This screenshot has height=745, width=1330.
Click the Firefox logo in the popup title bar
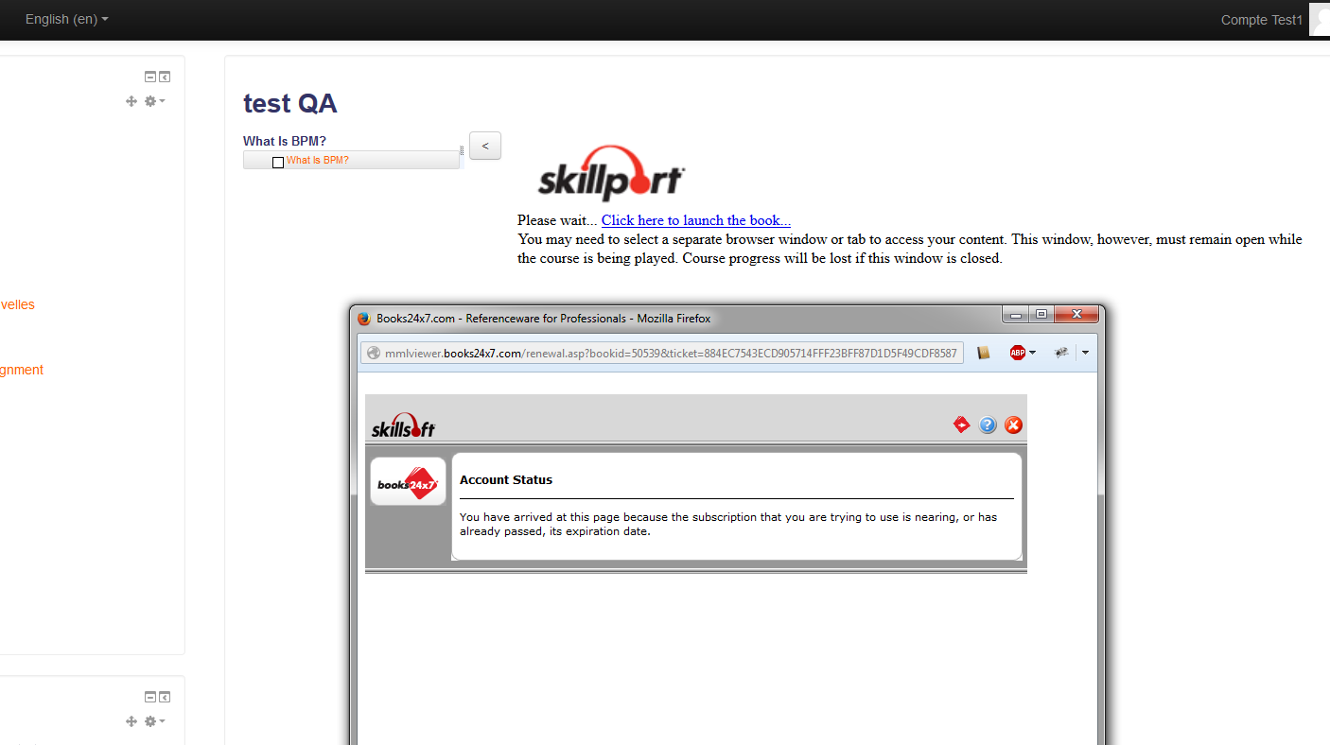(364, 319)
